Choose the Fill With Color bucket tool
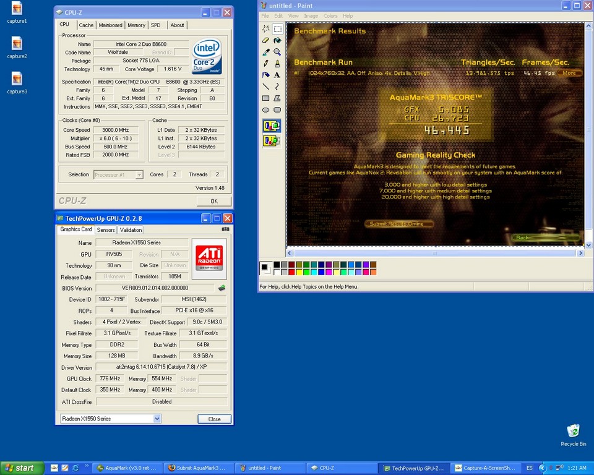This screenshot has width=594, height=475. (277, 41)
